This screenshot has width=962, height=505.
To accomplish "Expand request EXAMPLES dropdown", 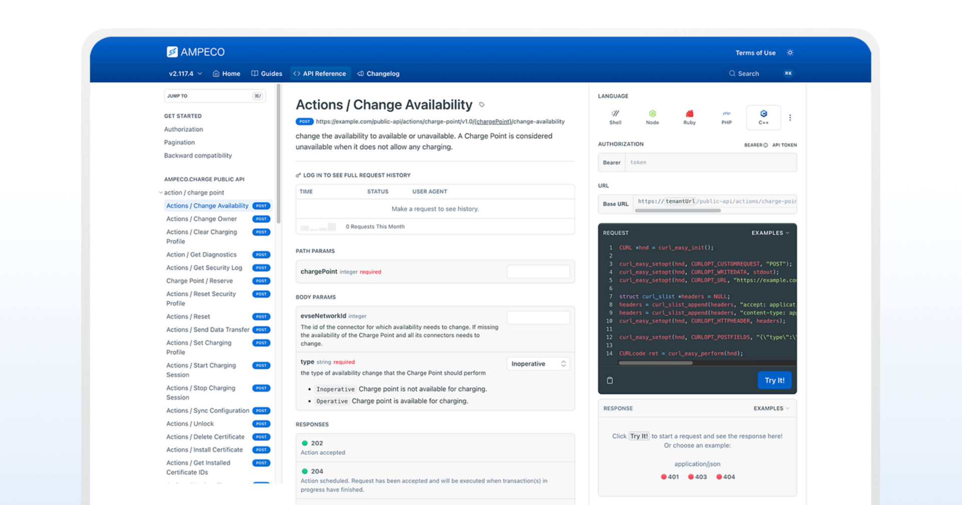I will click(770, 233).
